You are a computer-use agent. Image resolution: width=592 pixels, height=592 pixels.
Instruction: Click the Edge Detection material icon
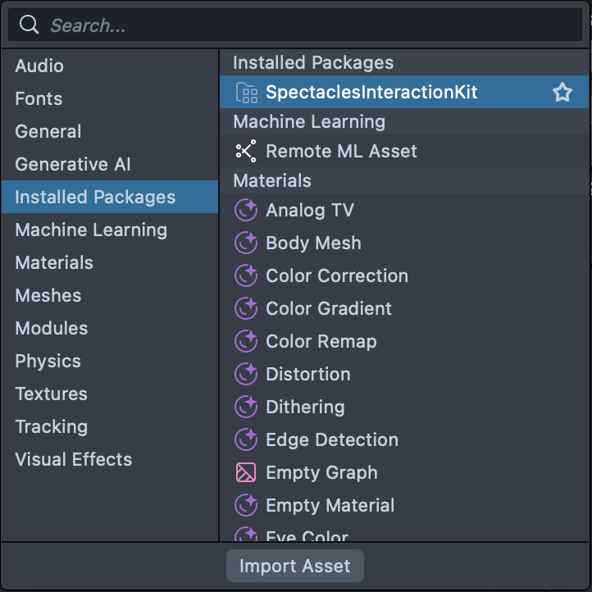pyautogui.click(x=246, y=440)
